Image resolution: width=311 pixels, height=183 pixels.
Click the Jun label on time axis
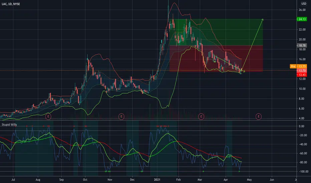tap(272, 180)
